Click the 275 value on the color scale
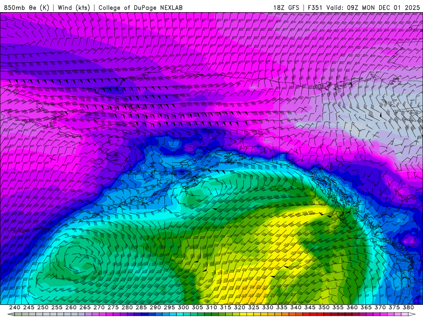This screenshot has height=317, width=423. click(x=113, y=307)
